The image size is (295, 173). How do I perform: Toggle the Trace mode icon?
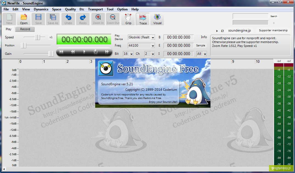[x=143, y=19]
